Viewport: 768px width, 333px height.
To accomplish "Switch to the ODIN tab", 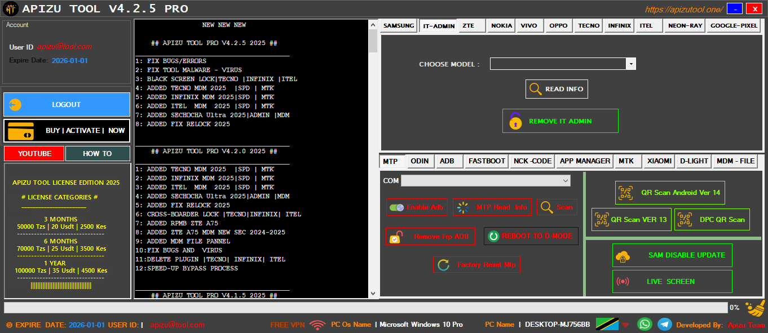I will click(x=420, y=161).
